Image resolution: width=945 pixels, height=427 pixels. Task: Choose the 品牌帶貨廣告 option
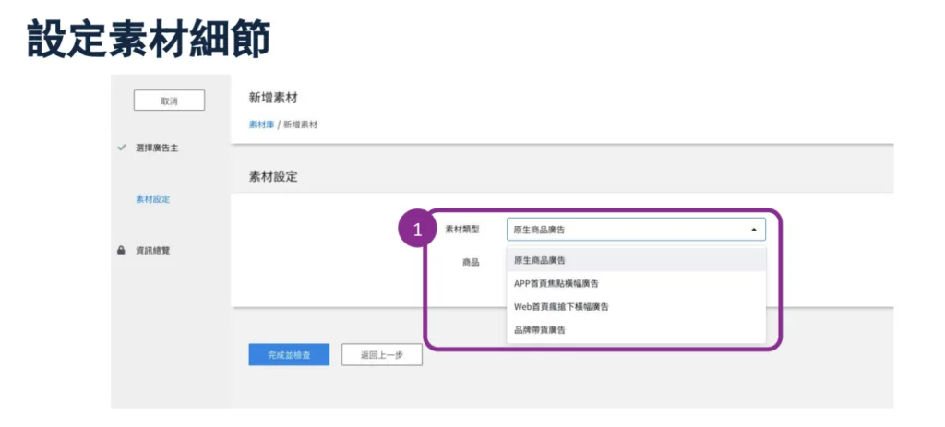click(x=540, y=329)
